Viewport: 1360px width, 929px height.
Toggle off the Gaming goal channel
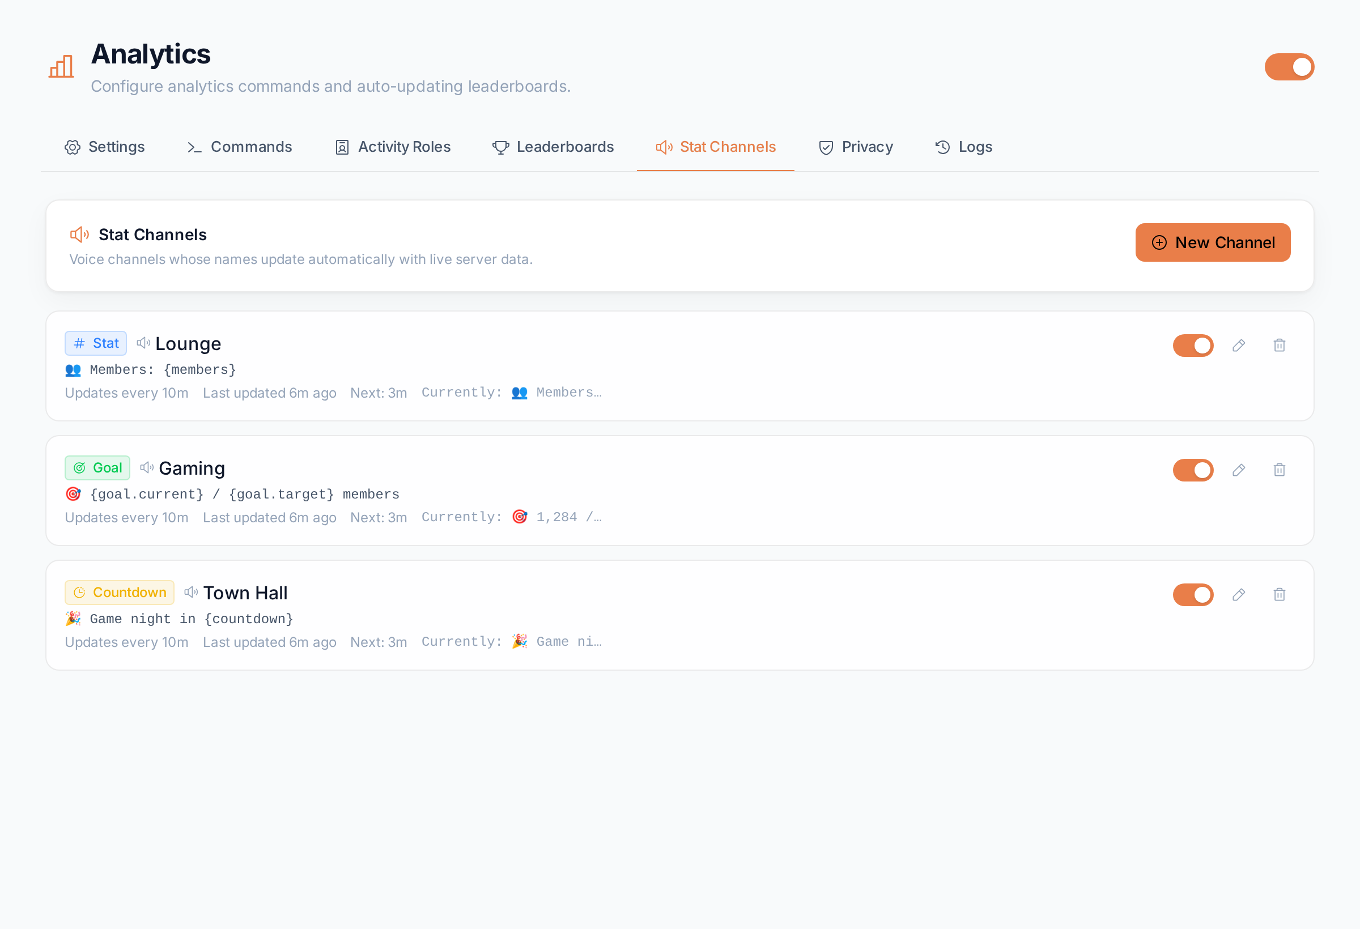[1193, 470]
